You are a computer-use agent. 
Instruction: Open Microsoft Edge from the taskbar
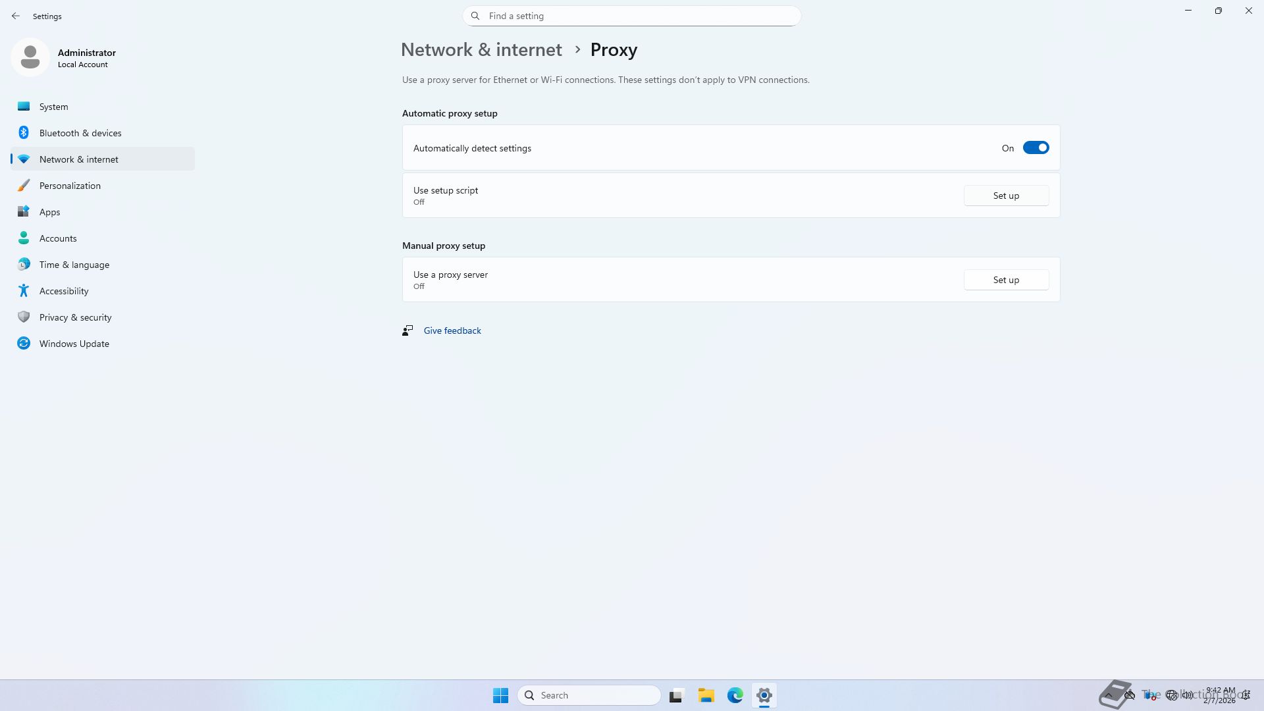(x=735, y=695)
